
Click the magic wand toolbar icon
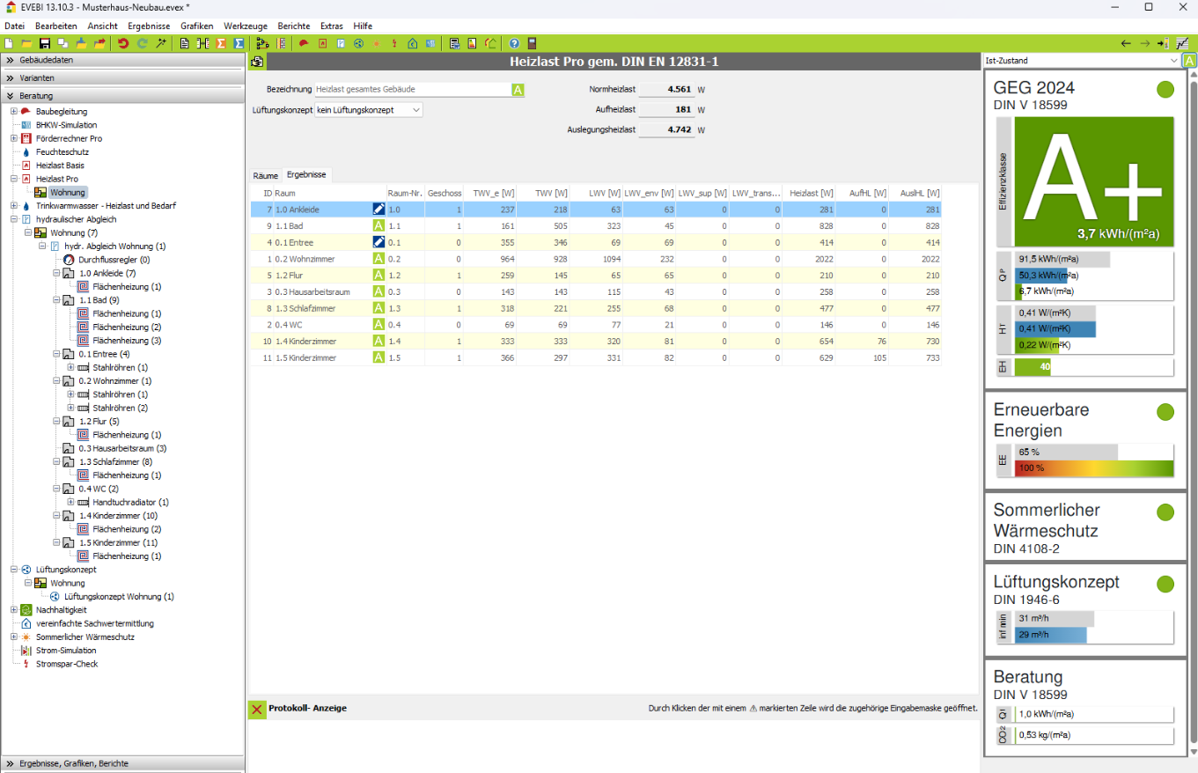coord(161,43)
